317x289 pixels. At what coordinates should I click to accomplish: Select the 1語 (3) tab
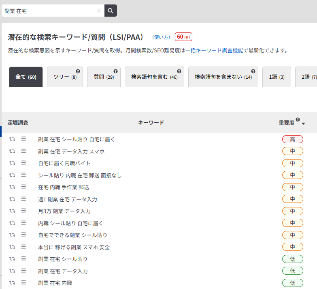click(277, 77)
